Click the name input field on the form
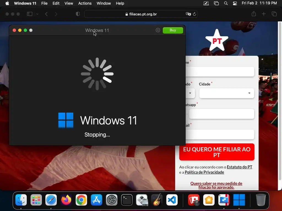This screenshot has width=282, height=211. point(220,71)
